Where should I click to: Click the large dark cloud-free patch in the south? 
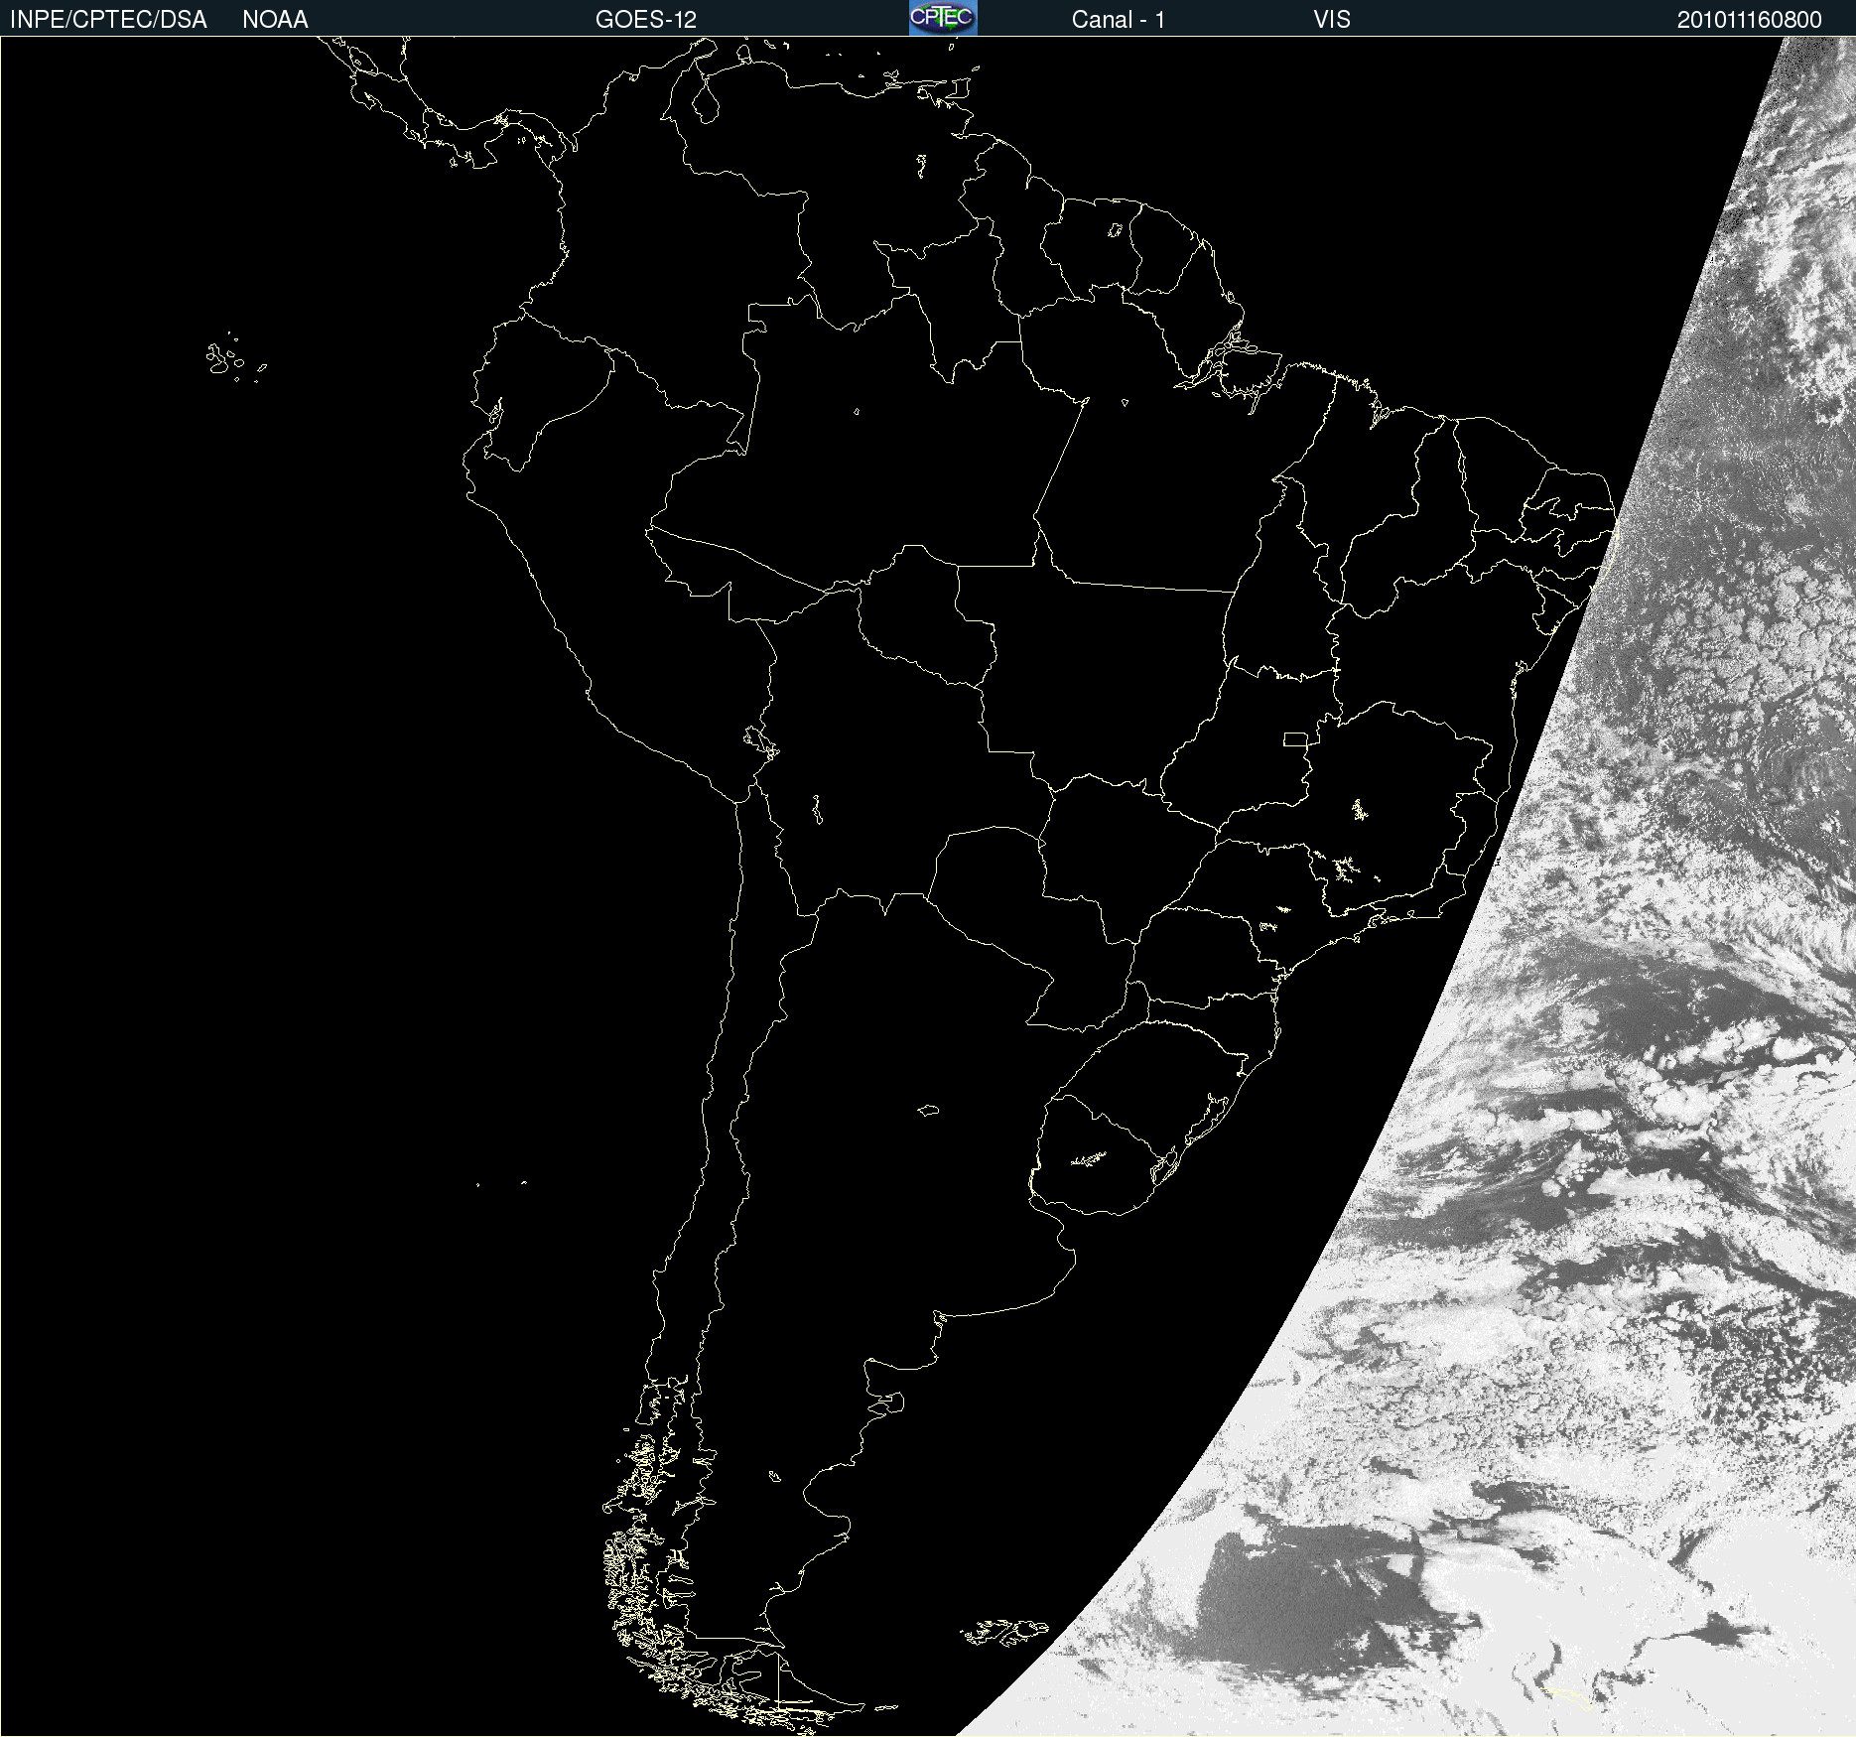tap(1290, 1588)
